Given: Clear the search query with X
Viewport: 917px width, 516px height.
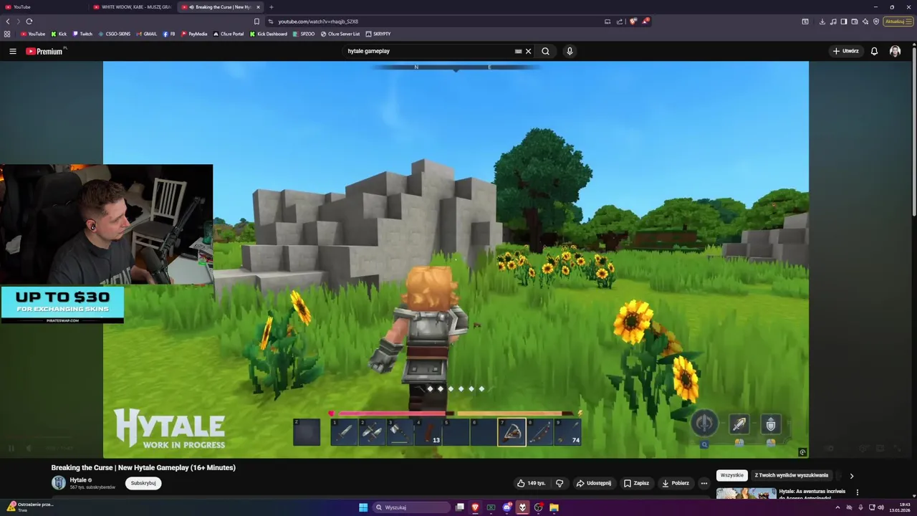Looking at the screenshot, I should tap(528, 51).
